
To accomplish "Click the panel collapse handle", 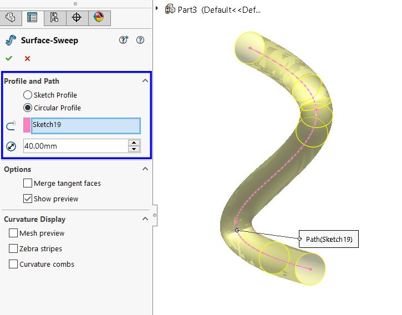I will [x=155, y=215].
